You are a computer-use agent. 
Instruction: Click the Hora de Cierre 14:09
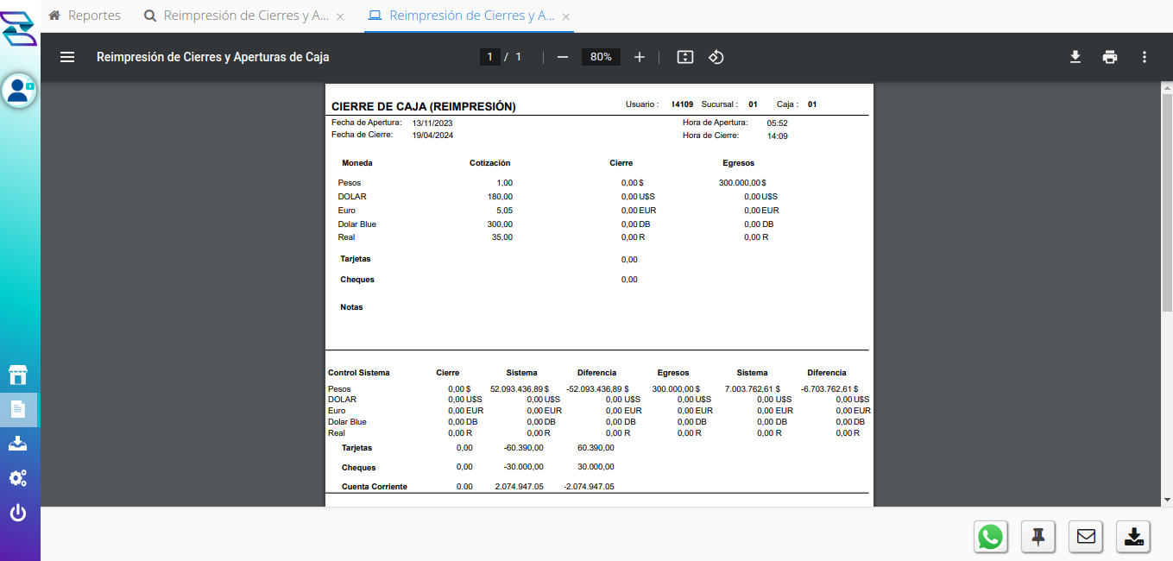(777, 136)
